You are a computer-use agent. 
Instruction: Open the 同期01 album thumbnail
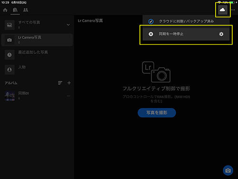click(10, 96)
